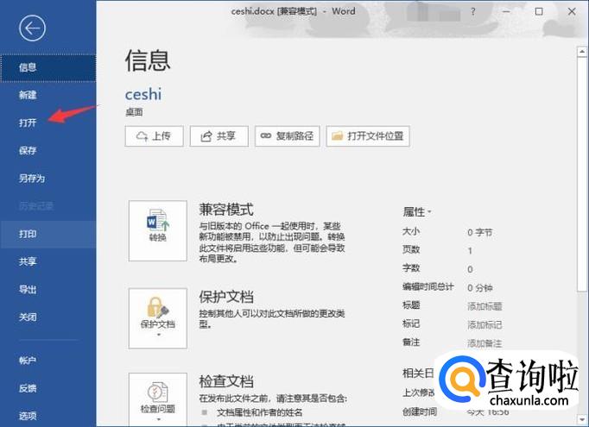Open the 帐户 page
This screenshot has height=427, width=589.
coord(28,361)
